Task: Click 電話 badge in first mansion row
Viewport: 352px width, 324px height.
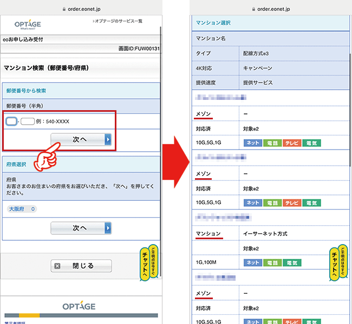Action: (x=272, y=143)
